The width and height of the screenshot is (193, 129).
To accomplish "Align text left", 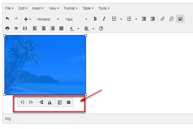I will 35,28.
